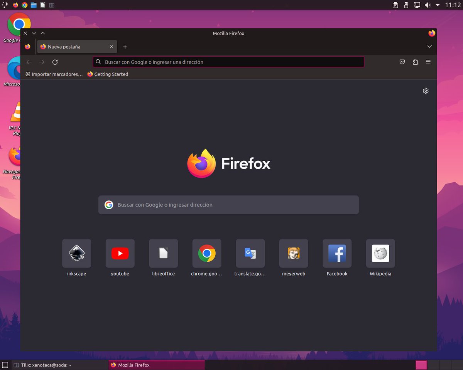Focus the center Google search box
This screenshot has height=370, width=463.
click(228, 205)
